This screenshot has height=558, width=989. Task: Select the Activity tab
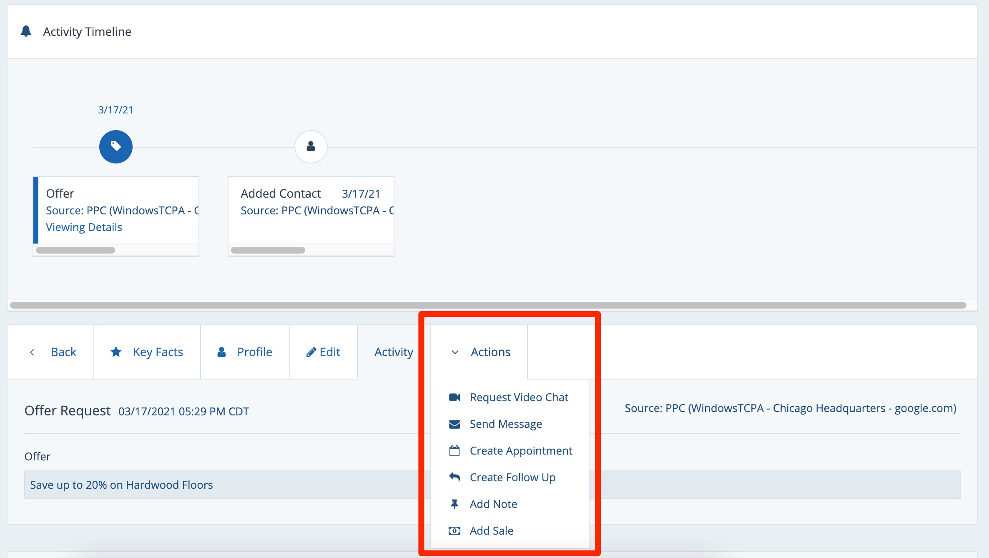(393, 352)
